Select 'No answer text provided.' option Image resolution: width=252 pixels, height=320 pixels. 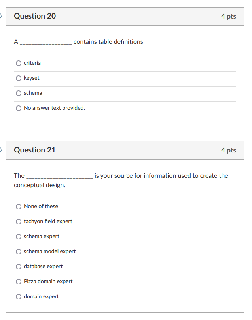pyautogui.click(x=19, y=108)
